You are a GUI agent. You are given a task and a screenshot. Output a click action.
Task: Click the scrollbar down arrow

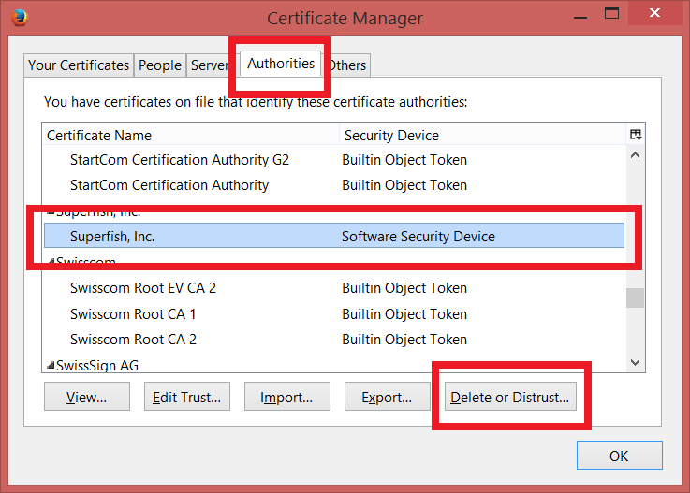point(636,362)
